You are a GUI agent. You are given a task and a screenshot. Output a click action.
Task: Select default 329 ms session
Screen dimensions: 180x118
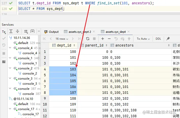[x=27, y=43]
